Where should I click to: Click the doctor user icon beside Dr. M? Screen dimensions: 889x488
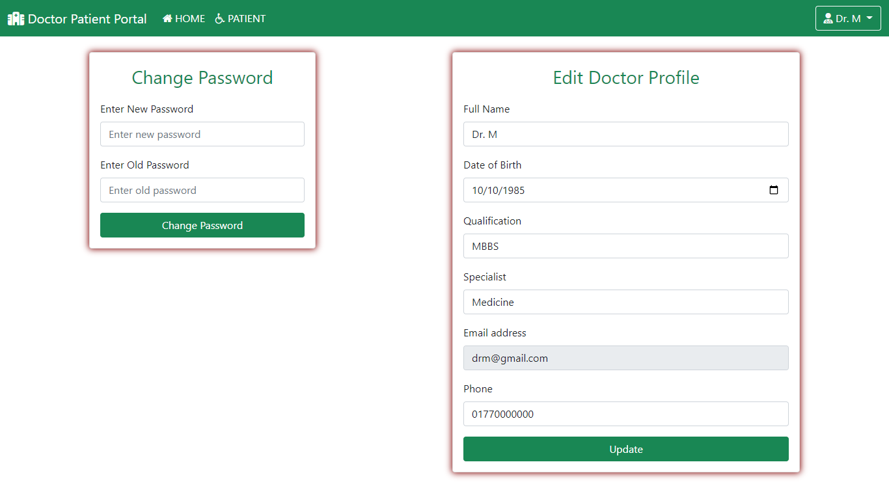(x=828, y=19)
